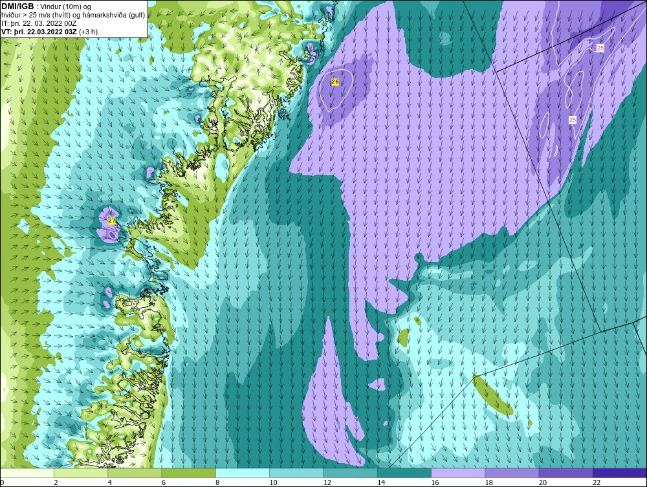Click the legend tick value 16

[435, 483]
